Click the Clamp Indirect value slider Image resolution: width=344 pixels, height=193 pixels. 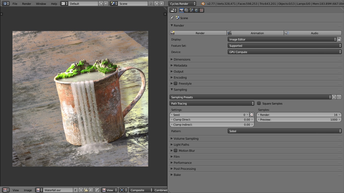pos(212,125)
